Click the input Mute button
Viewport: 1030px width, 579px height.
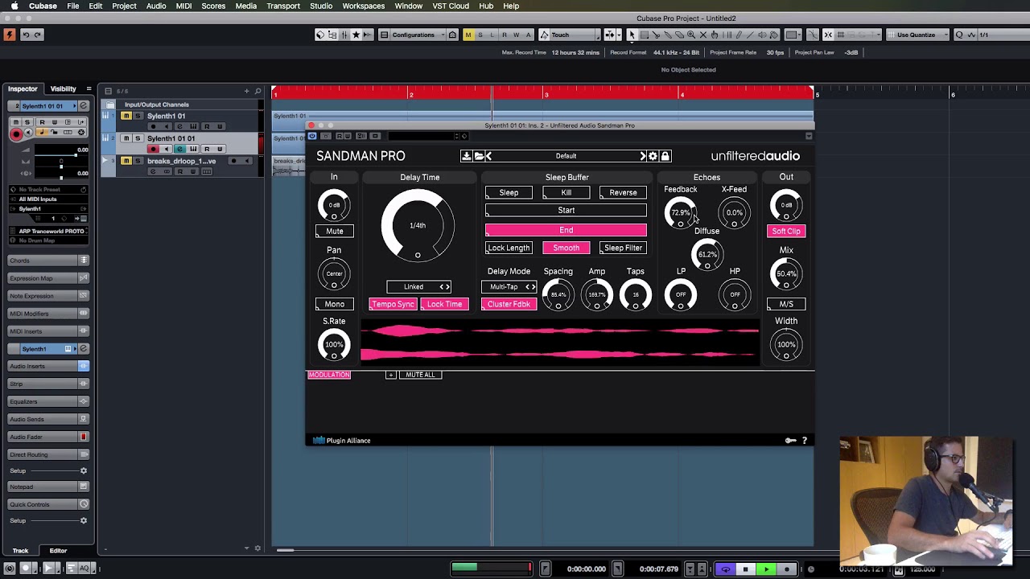(x=334, y=232)
